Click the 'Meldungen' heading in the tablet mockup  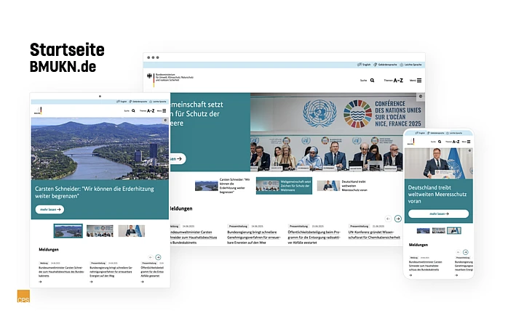(49, 249)
